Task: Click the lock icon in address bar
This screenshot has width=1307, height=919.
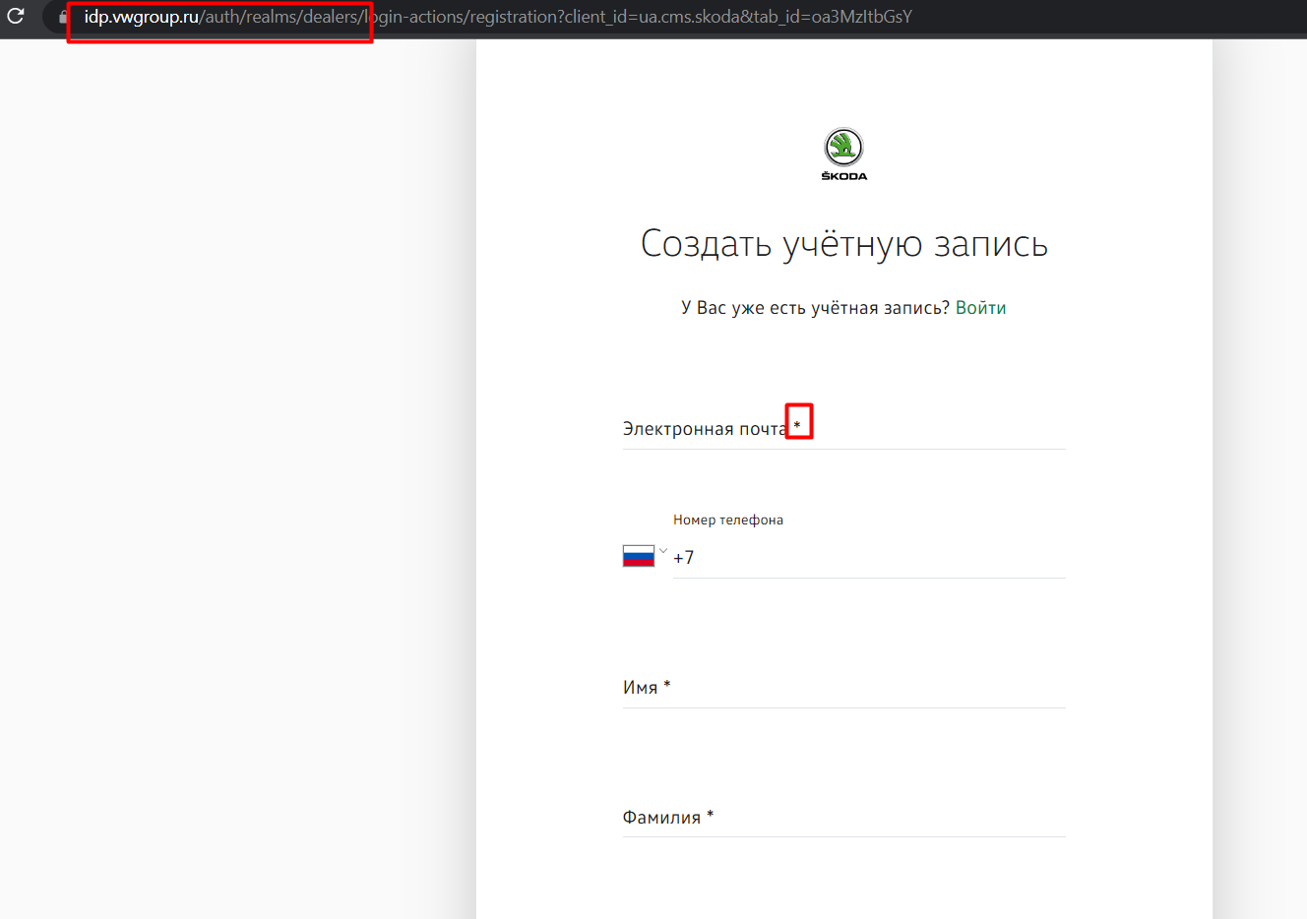Action: pos(63,17)
